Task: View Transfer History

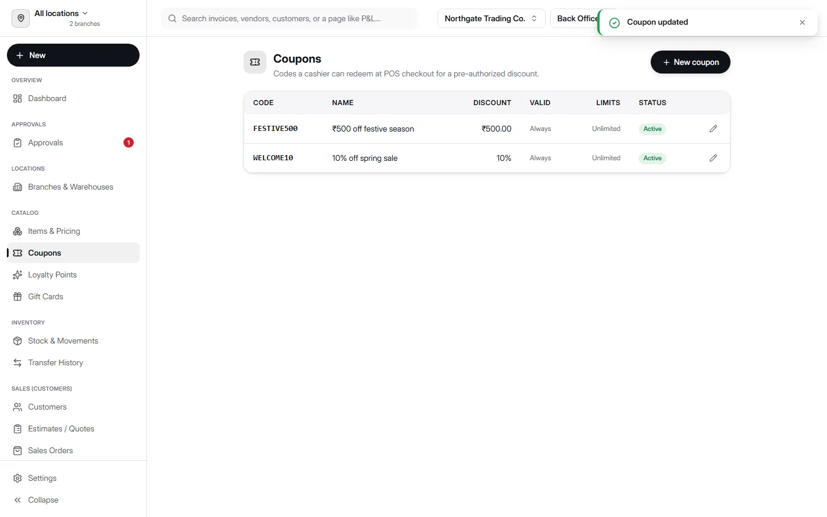Action: [x=73, y=362]
